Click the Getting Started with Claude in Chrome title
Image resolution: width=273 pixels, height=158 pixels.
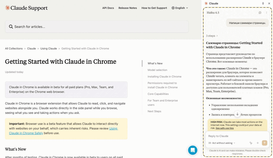[x=61, y=62]
